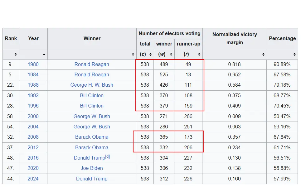
Task: Open the 1980 election year link
Action: [x=33, y=65]
